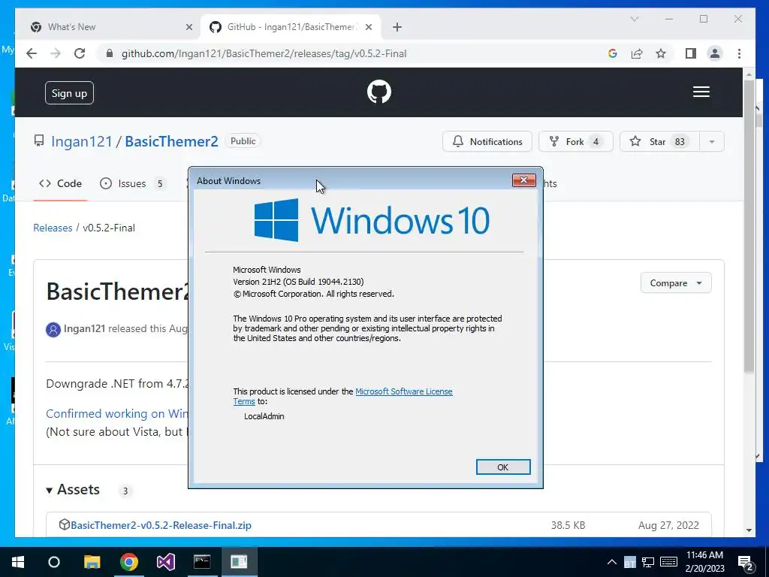Open File Explorer from taskbar
769x577 pixels.
92,562
